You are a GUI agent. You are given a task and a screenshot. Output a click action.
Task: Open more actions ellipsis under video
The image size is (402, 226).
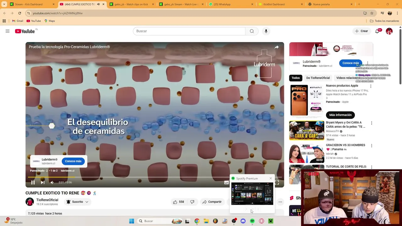[280, 202]
